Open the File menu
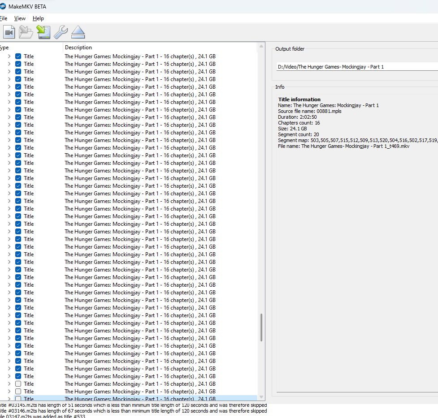 [4, 18]
